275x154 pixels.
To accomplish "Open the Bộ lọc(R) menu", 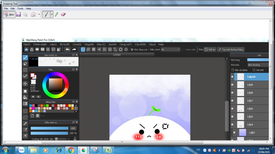I will [64, 44].
